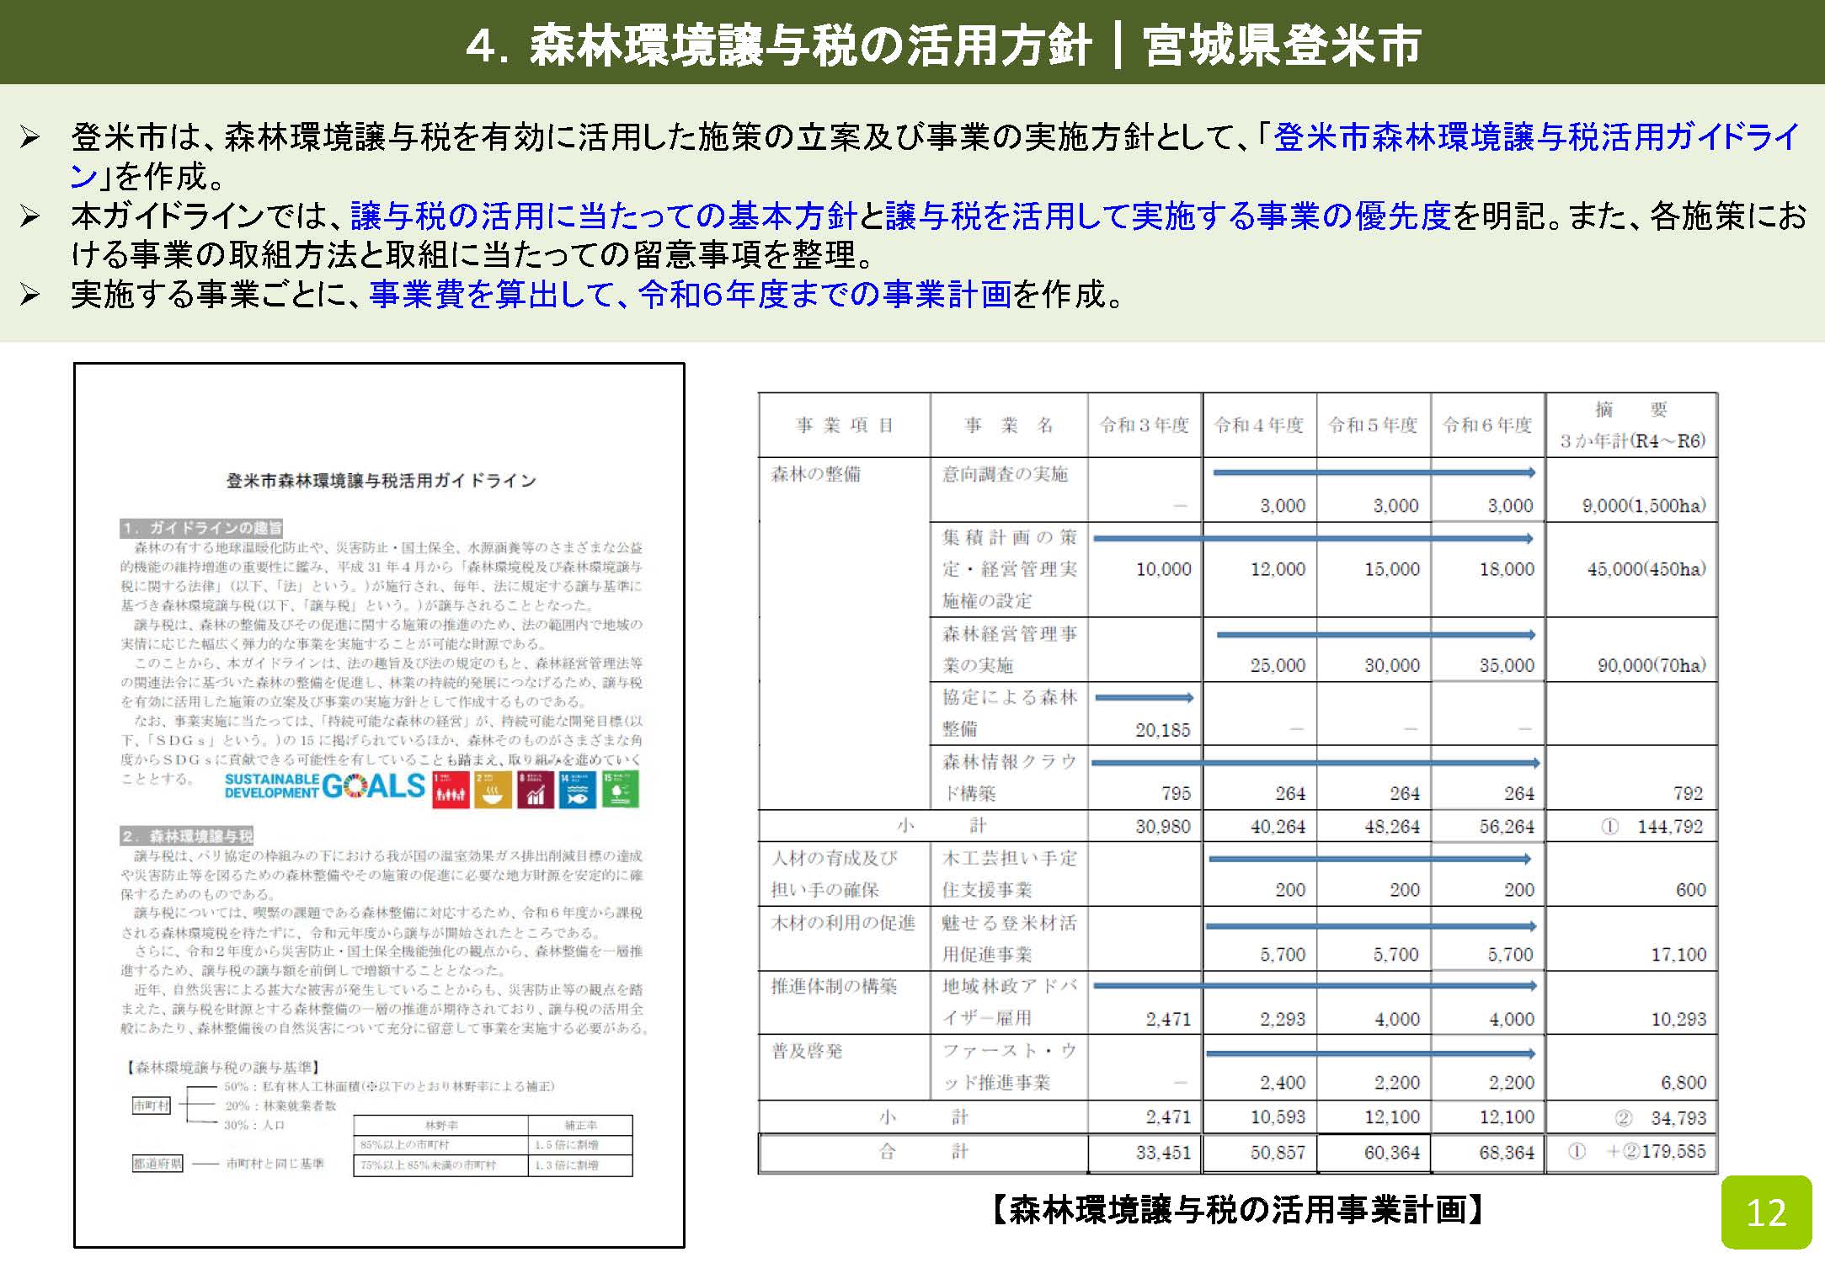Click the first bullet arrow before 登米市は
1825x1263 pixels.
tap(30, 137)
